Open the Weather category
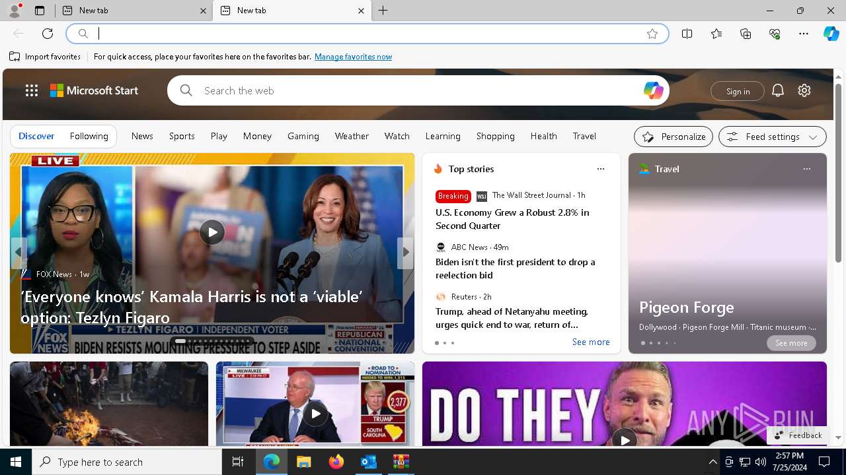Image resolution: width=846 pixels, height=475 pixels. [352, 136]
